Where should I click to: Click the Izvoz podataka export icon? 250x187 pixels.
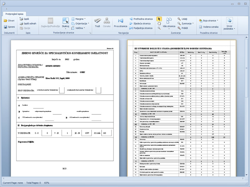(x=229, y=21)
